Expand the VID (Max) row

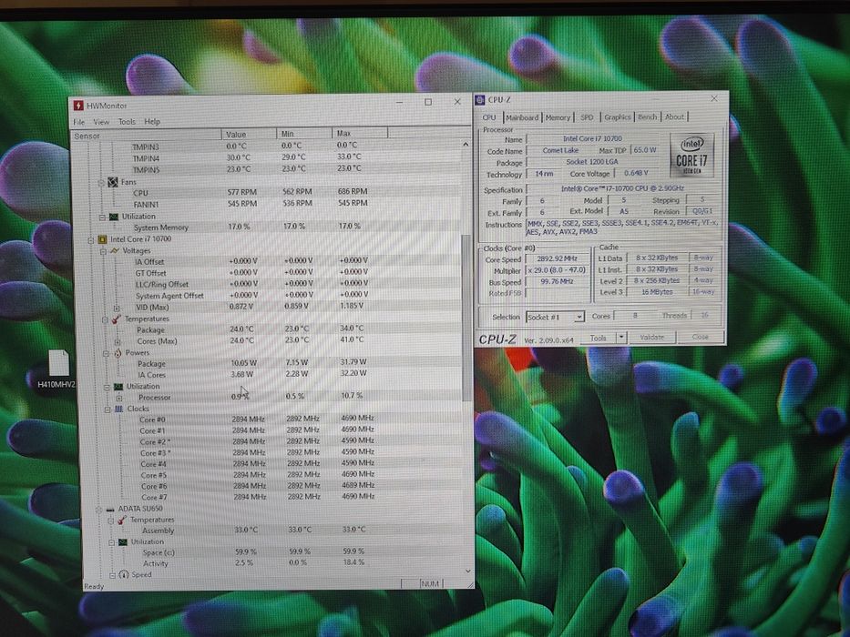(117, 308)
